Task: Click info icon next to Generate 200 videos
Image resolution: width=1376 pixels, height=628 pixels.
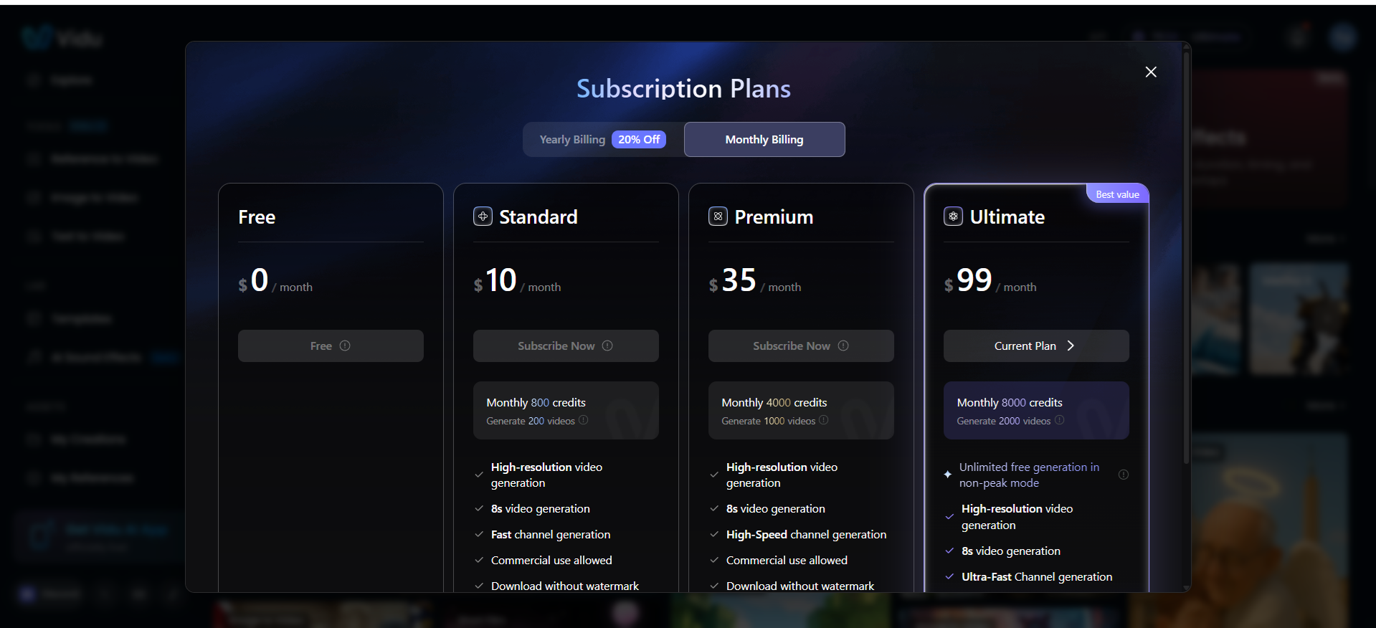Action: [x=584, y=420]
